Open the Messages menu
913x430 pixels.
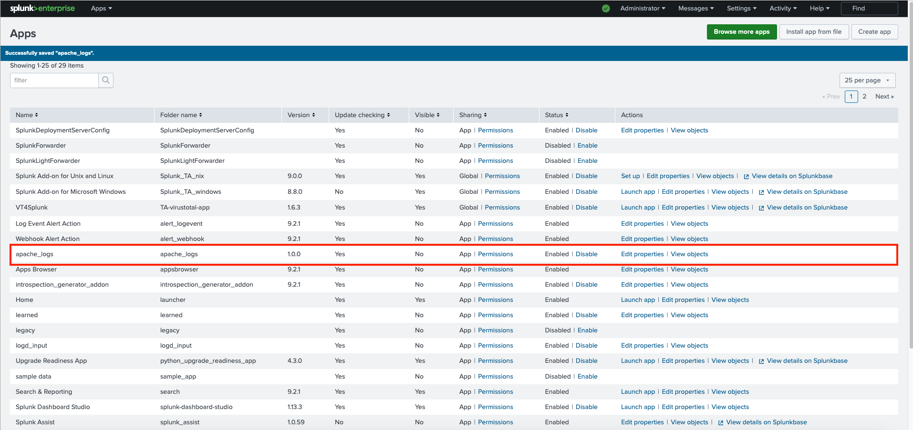(x=696, y=8)
